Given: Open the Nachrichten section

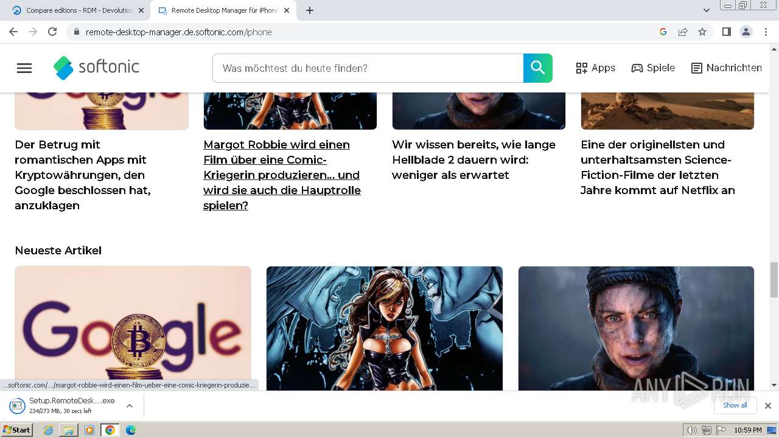Looking at the screenshot, I should pos(727,68).
